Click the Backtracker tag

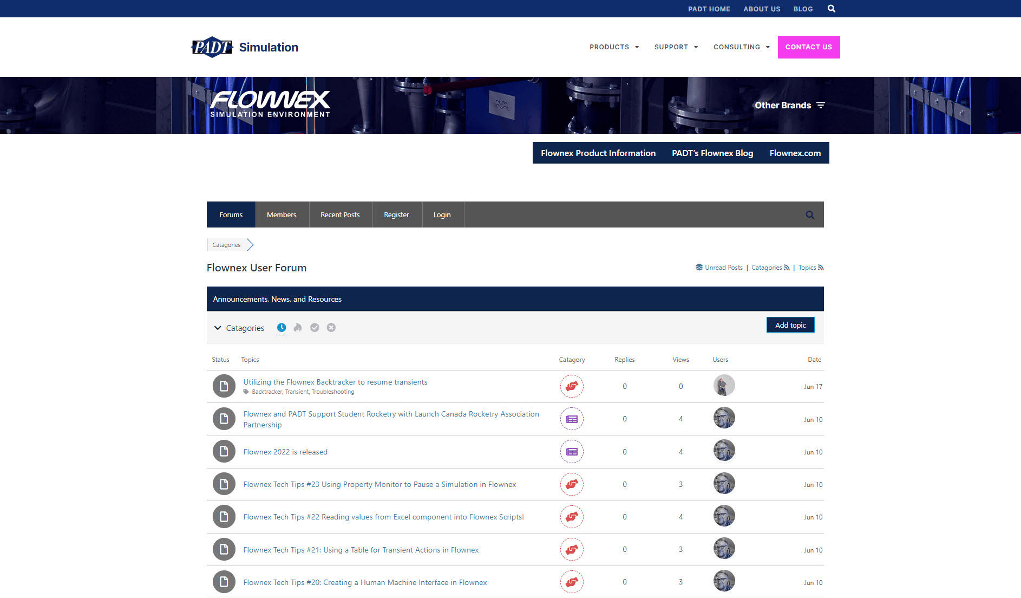[x=267, y=392]
